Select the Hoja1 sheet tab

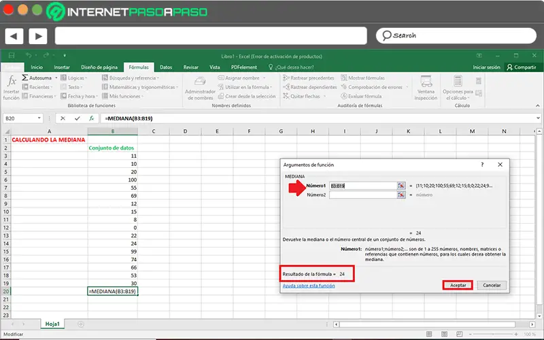52,324
